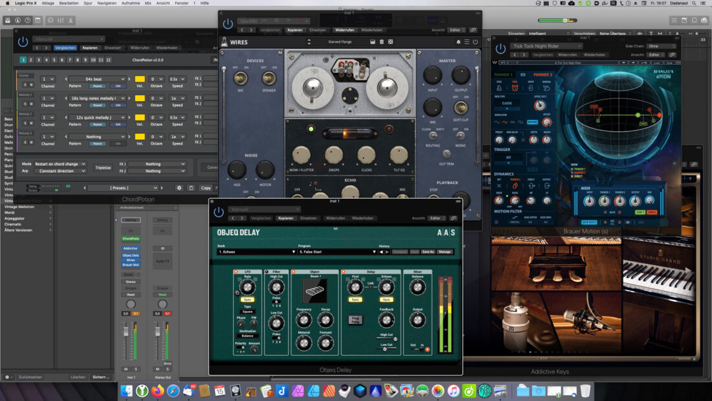Screen dimensions: 712x401
Task: Select the Manual hand mode in Brauer Motion
Action: [x=546, y=87]
